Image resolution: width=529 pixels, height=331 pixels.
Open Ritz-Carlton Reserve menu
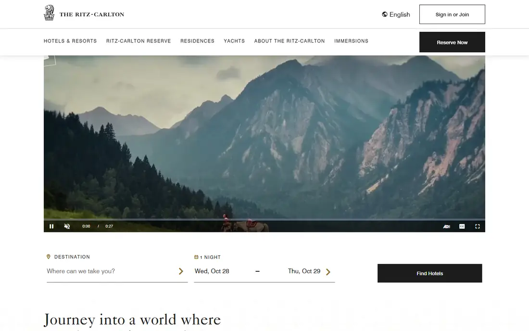click(139, 41)
